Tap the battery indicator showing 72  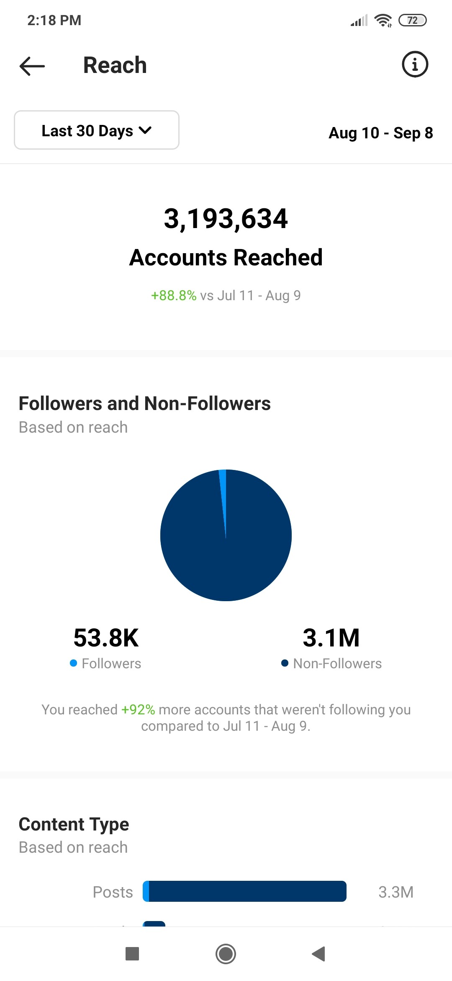[x=413, y=20]
